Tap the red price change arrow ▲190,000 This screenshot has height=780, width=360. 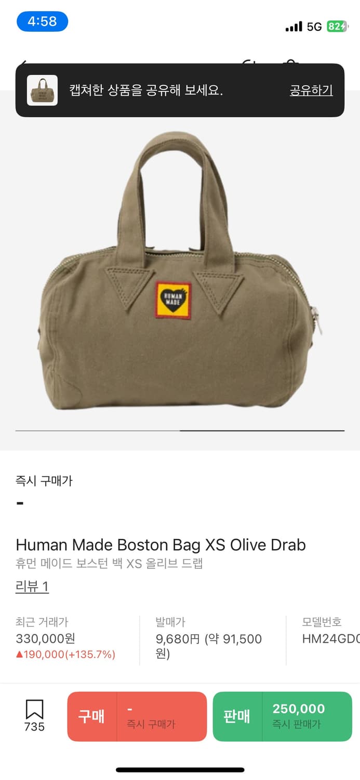65,654
